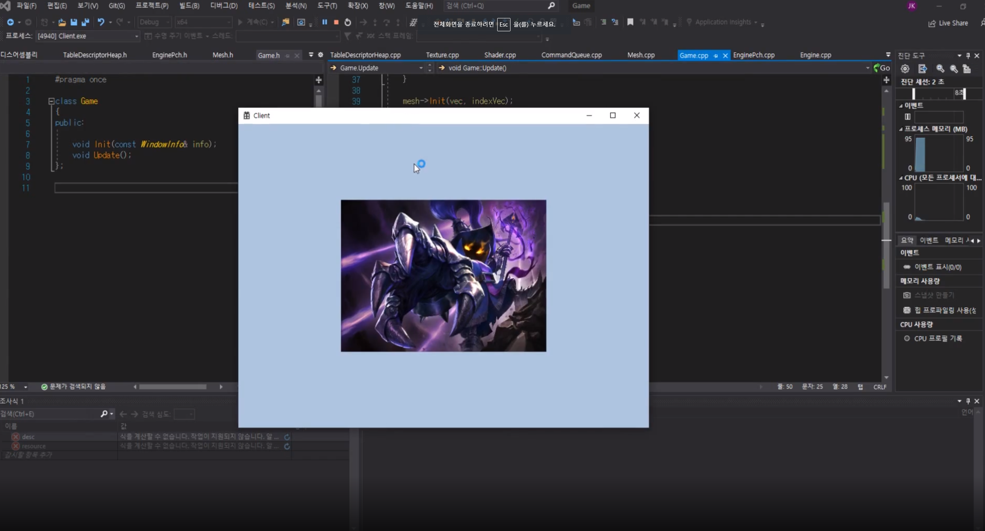The height and width of the screenshot is (531, 985).
Task: Click the comment-out lines toolbar icon
Action: [604, 22]
